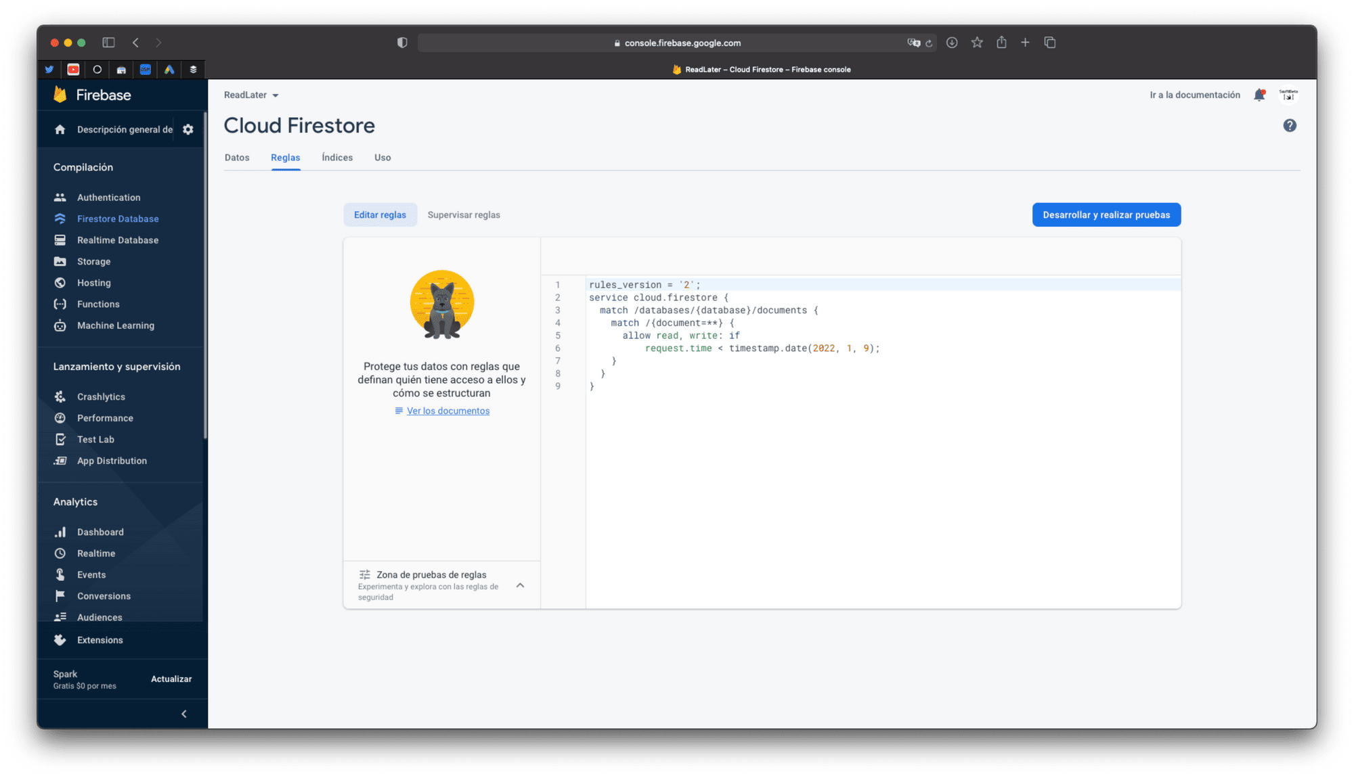1354x778 pixels.
Task: Open project settings gear icon
Action: [188, 129]
